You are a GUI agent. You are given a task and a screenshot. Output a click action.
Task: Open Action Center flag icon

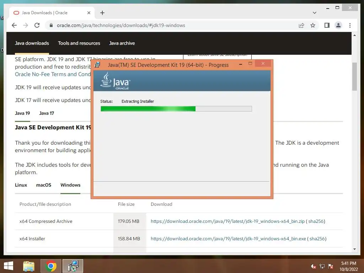[x=331, y=266]
